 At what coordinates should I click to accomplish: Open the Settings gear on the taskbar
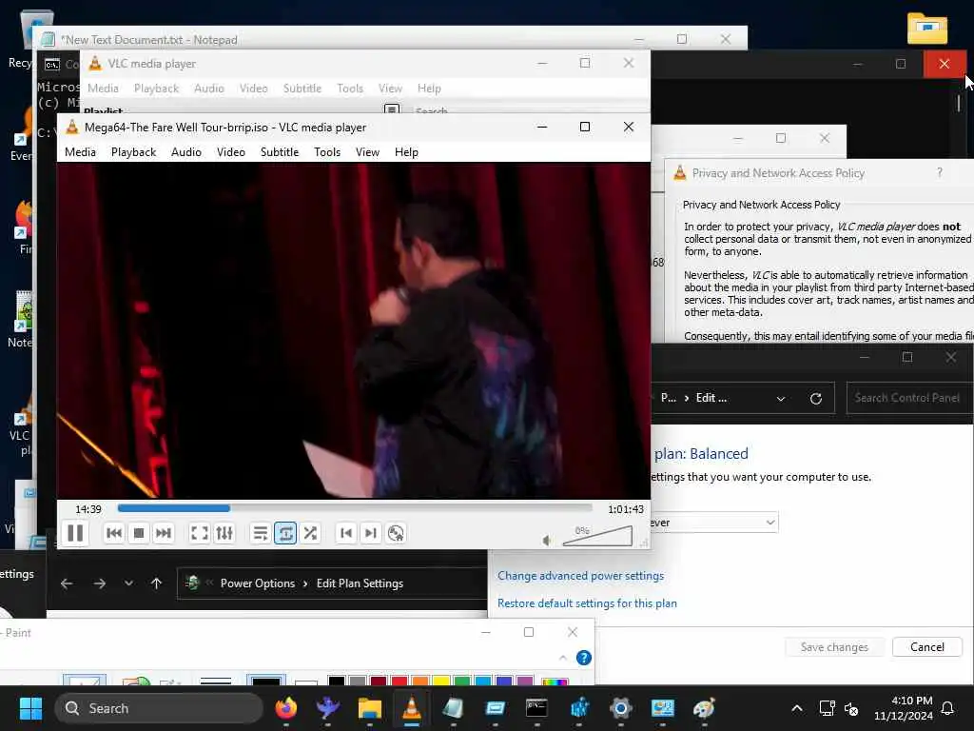tap(620, 708)
